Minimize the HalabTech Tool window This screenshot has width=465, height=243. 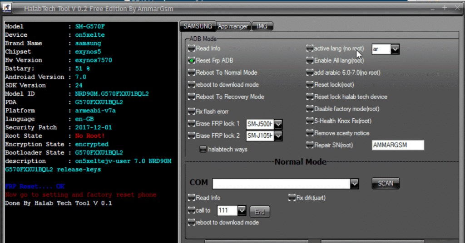(433, 9)
